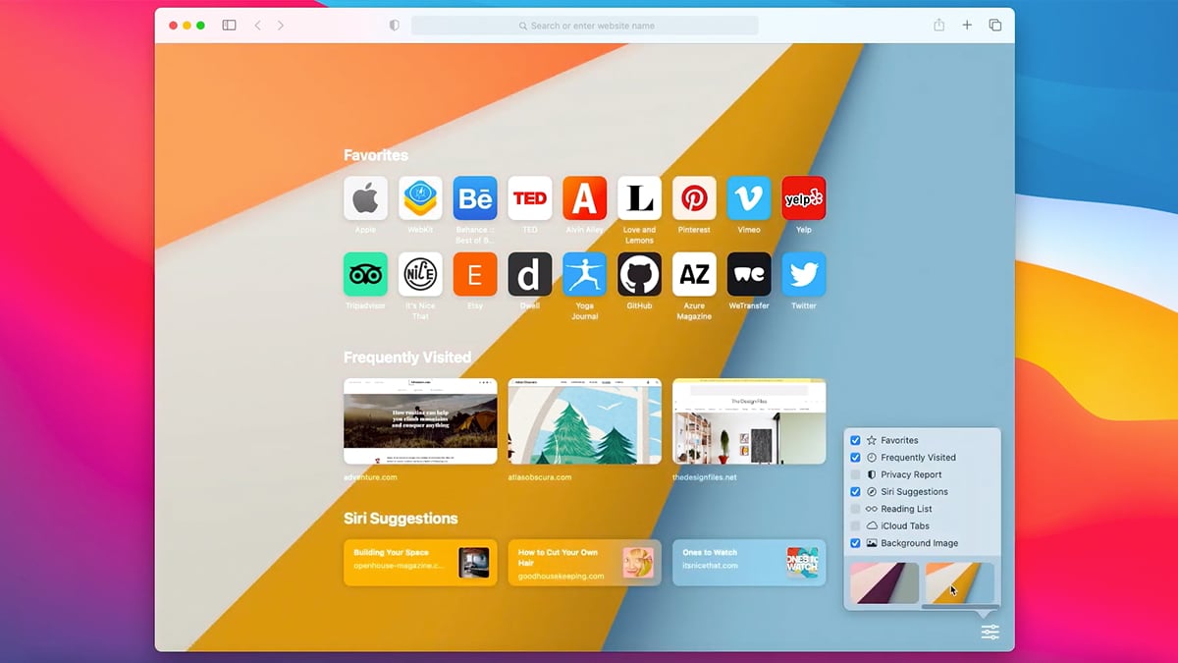Open the Alvin Ailey favorite icon

tap(584, 198)
